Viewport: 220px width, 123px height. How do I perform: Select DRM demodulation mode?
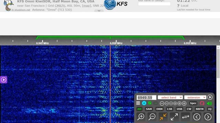159,109
